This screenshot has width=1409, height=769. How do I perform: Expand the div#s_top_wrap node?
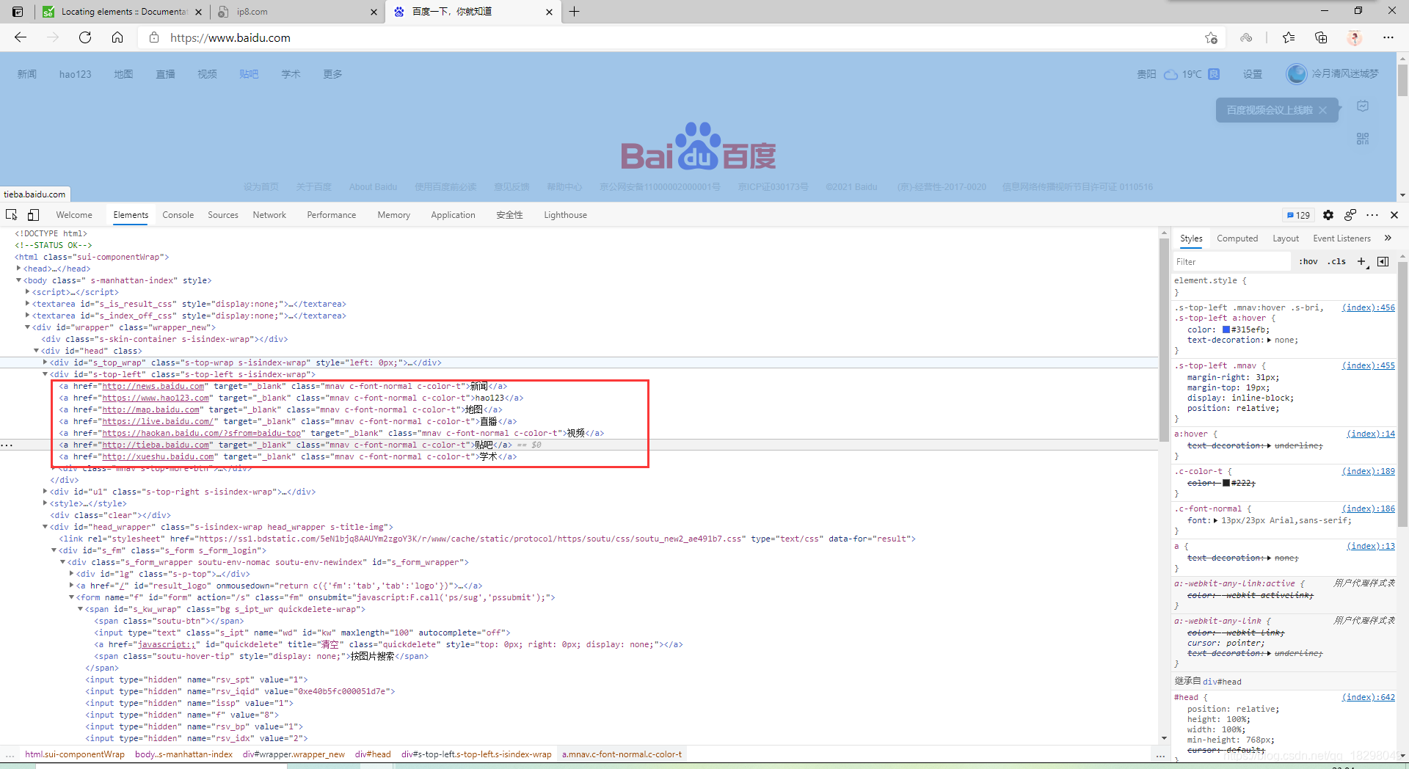pos(45,362)
